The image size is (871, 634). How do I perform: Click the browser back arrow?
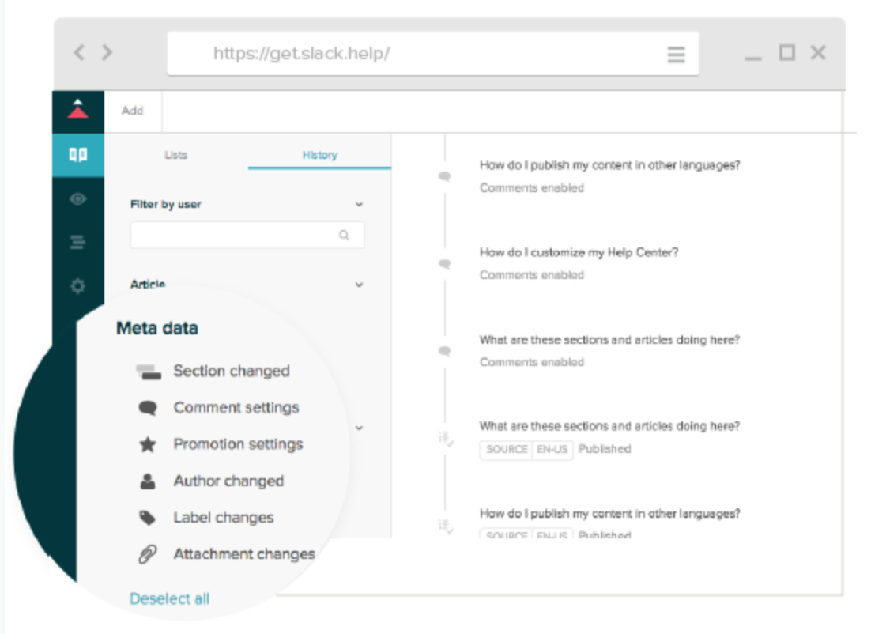pos(80,53)
